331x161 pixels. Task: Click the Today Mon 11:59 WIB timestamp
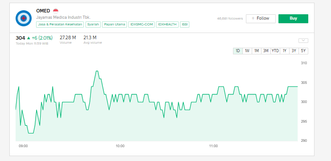pyautogui.click(x=32, y=44)
